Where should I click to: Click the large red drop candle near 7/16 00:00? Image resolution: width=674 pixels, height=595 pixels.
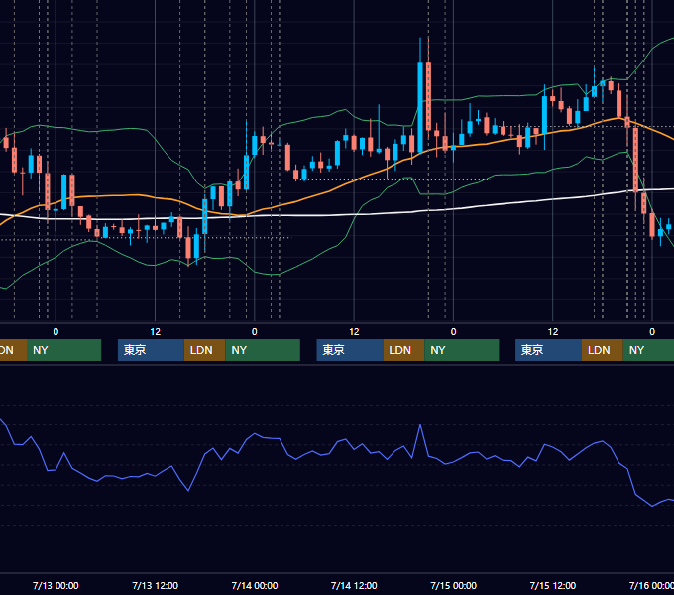(x=635, y=160)
